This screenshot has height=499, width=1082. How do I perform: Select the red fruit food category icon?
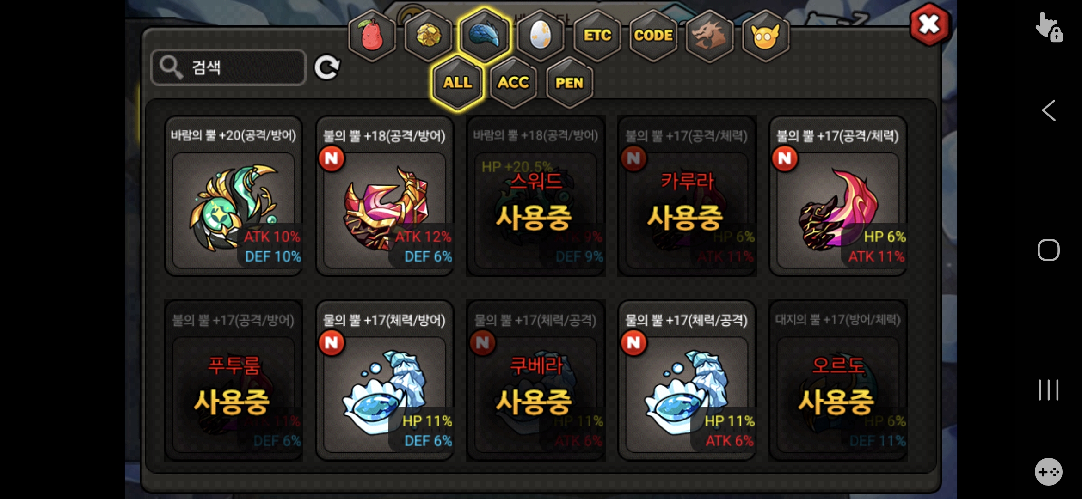coord(372,36)
